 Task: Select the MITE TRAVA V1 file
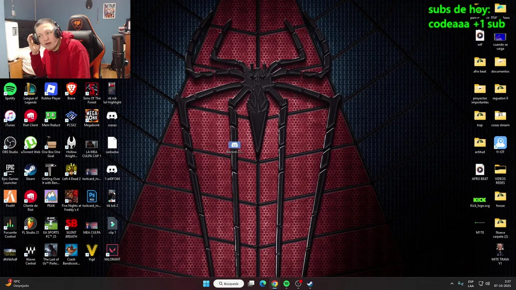tap(500, 255)
